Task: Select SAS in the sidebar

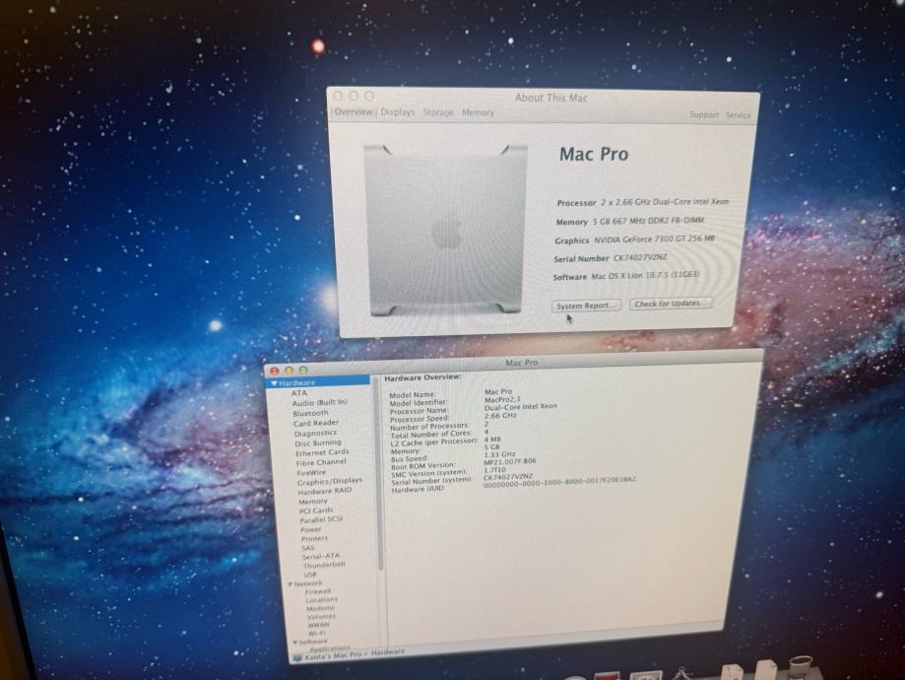Action: pos(308,548)
